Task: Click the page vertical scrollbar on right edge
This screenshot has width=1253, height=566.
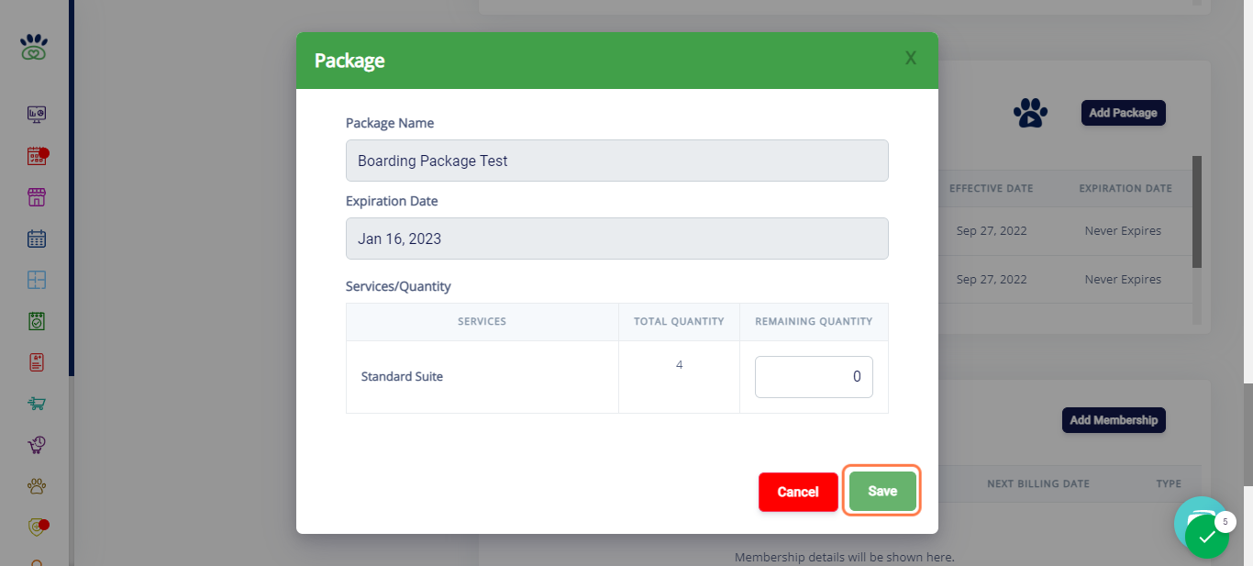Action: (1248, 434)
